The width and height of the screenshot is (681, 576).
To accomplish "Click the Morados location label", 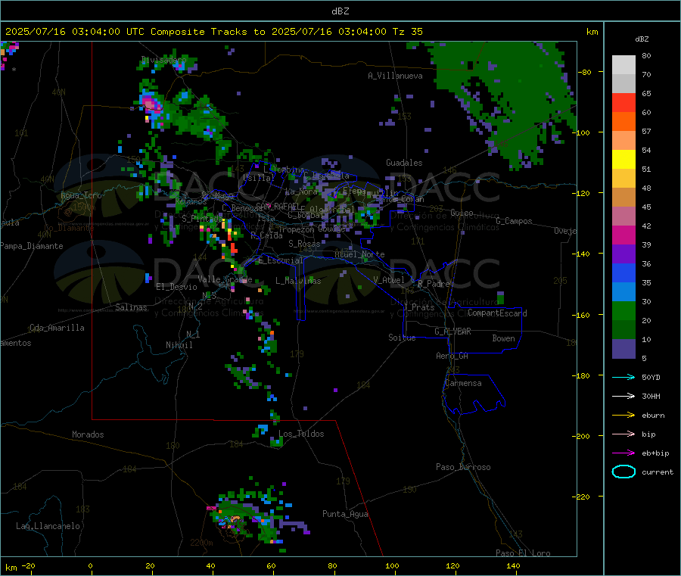I will tap(88, 434).
